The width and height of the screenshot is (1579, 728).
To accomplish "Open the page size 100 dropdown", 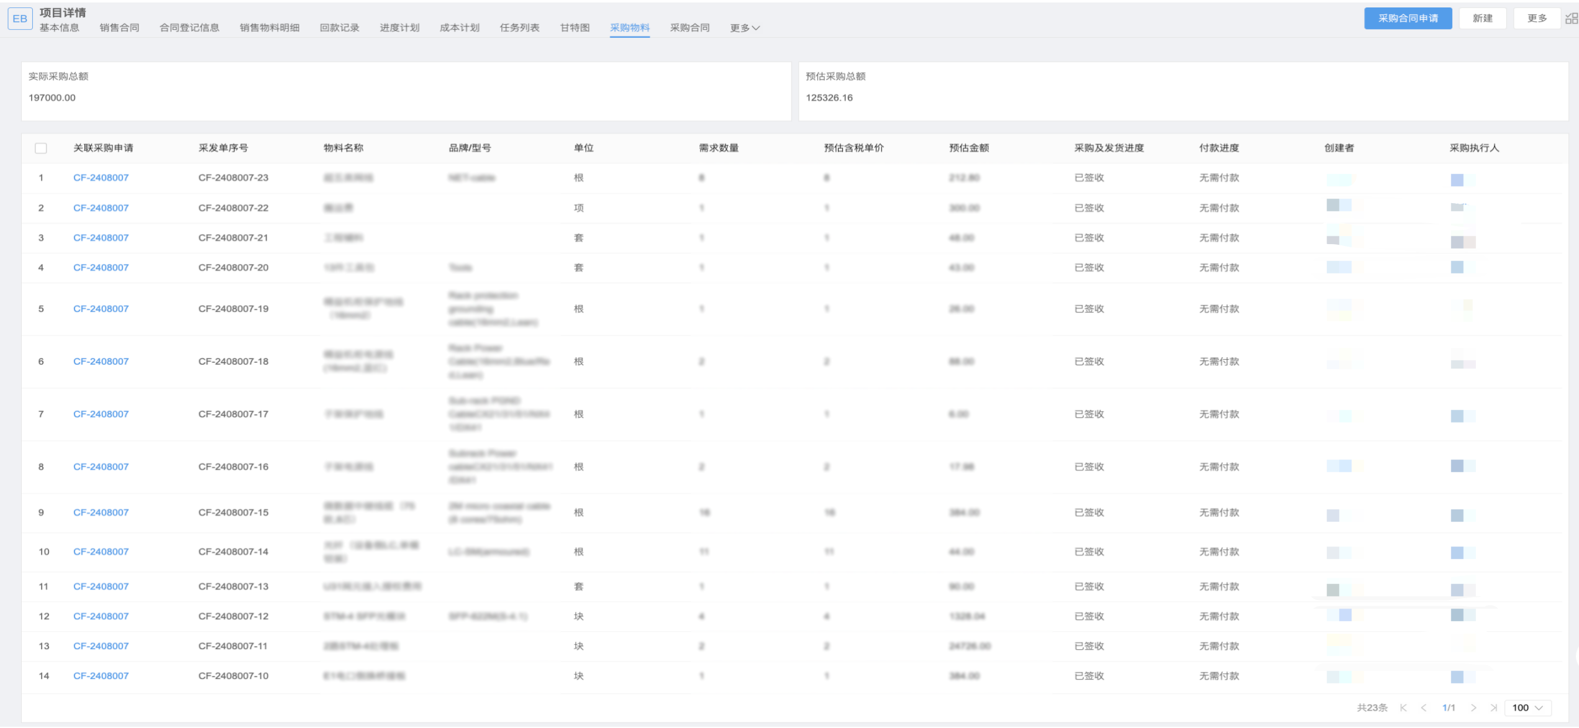I will click(x=1528, y=708).
